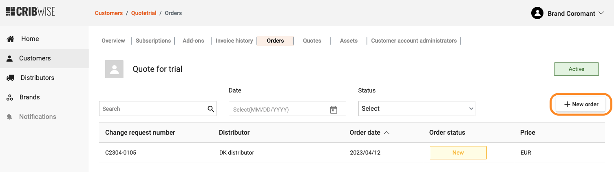This screenshot has height=172, width=614.
Task: Switch to the Subscriptions tab
Action: pos(153,41)
